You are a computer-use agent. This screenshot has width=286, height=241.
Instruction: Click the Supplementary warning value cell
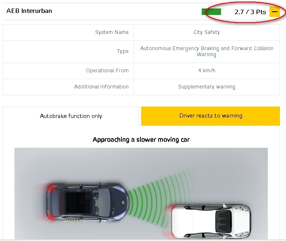click(207, 87)
